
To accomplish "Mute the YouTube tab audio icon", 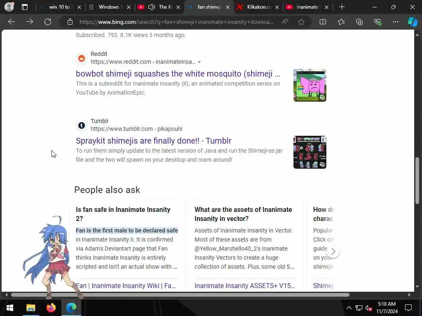I will (x=152, y=7).
